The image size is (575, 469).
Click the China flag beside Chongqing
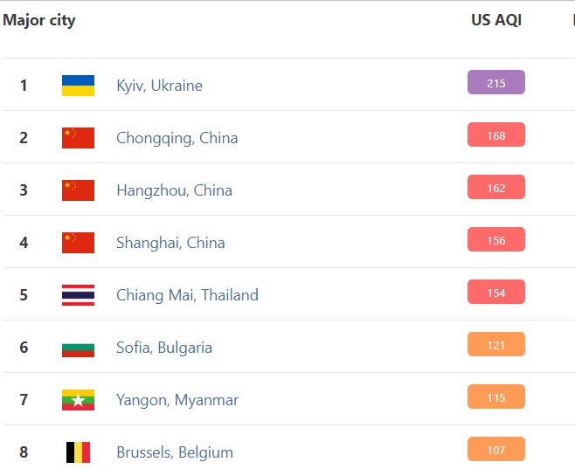[78, 138]
